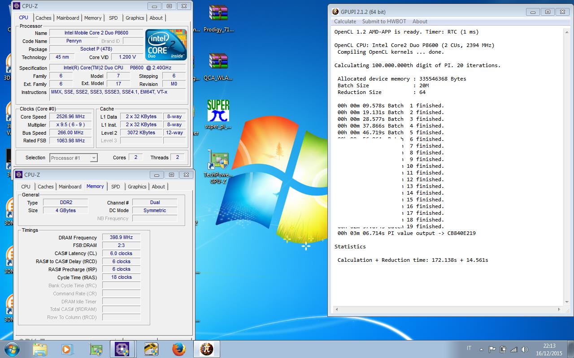Select SPD tab in lower CPU-Z window
574x358 pixels.
(116, 187)
